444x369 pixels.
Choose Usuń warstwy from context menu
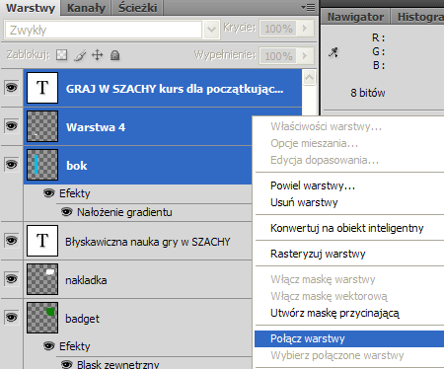click(304, 202)
